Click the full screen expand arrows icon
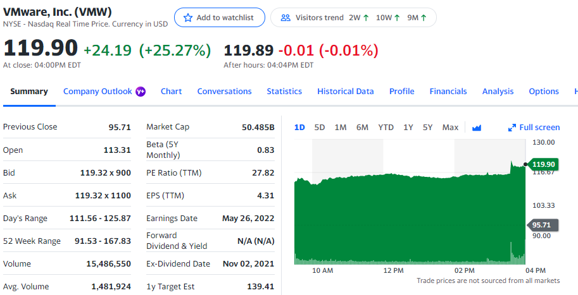 pyautogui.click(x=512, y=128)
